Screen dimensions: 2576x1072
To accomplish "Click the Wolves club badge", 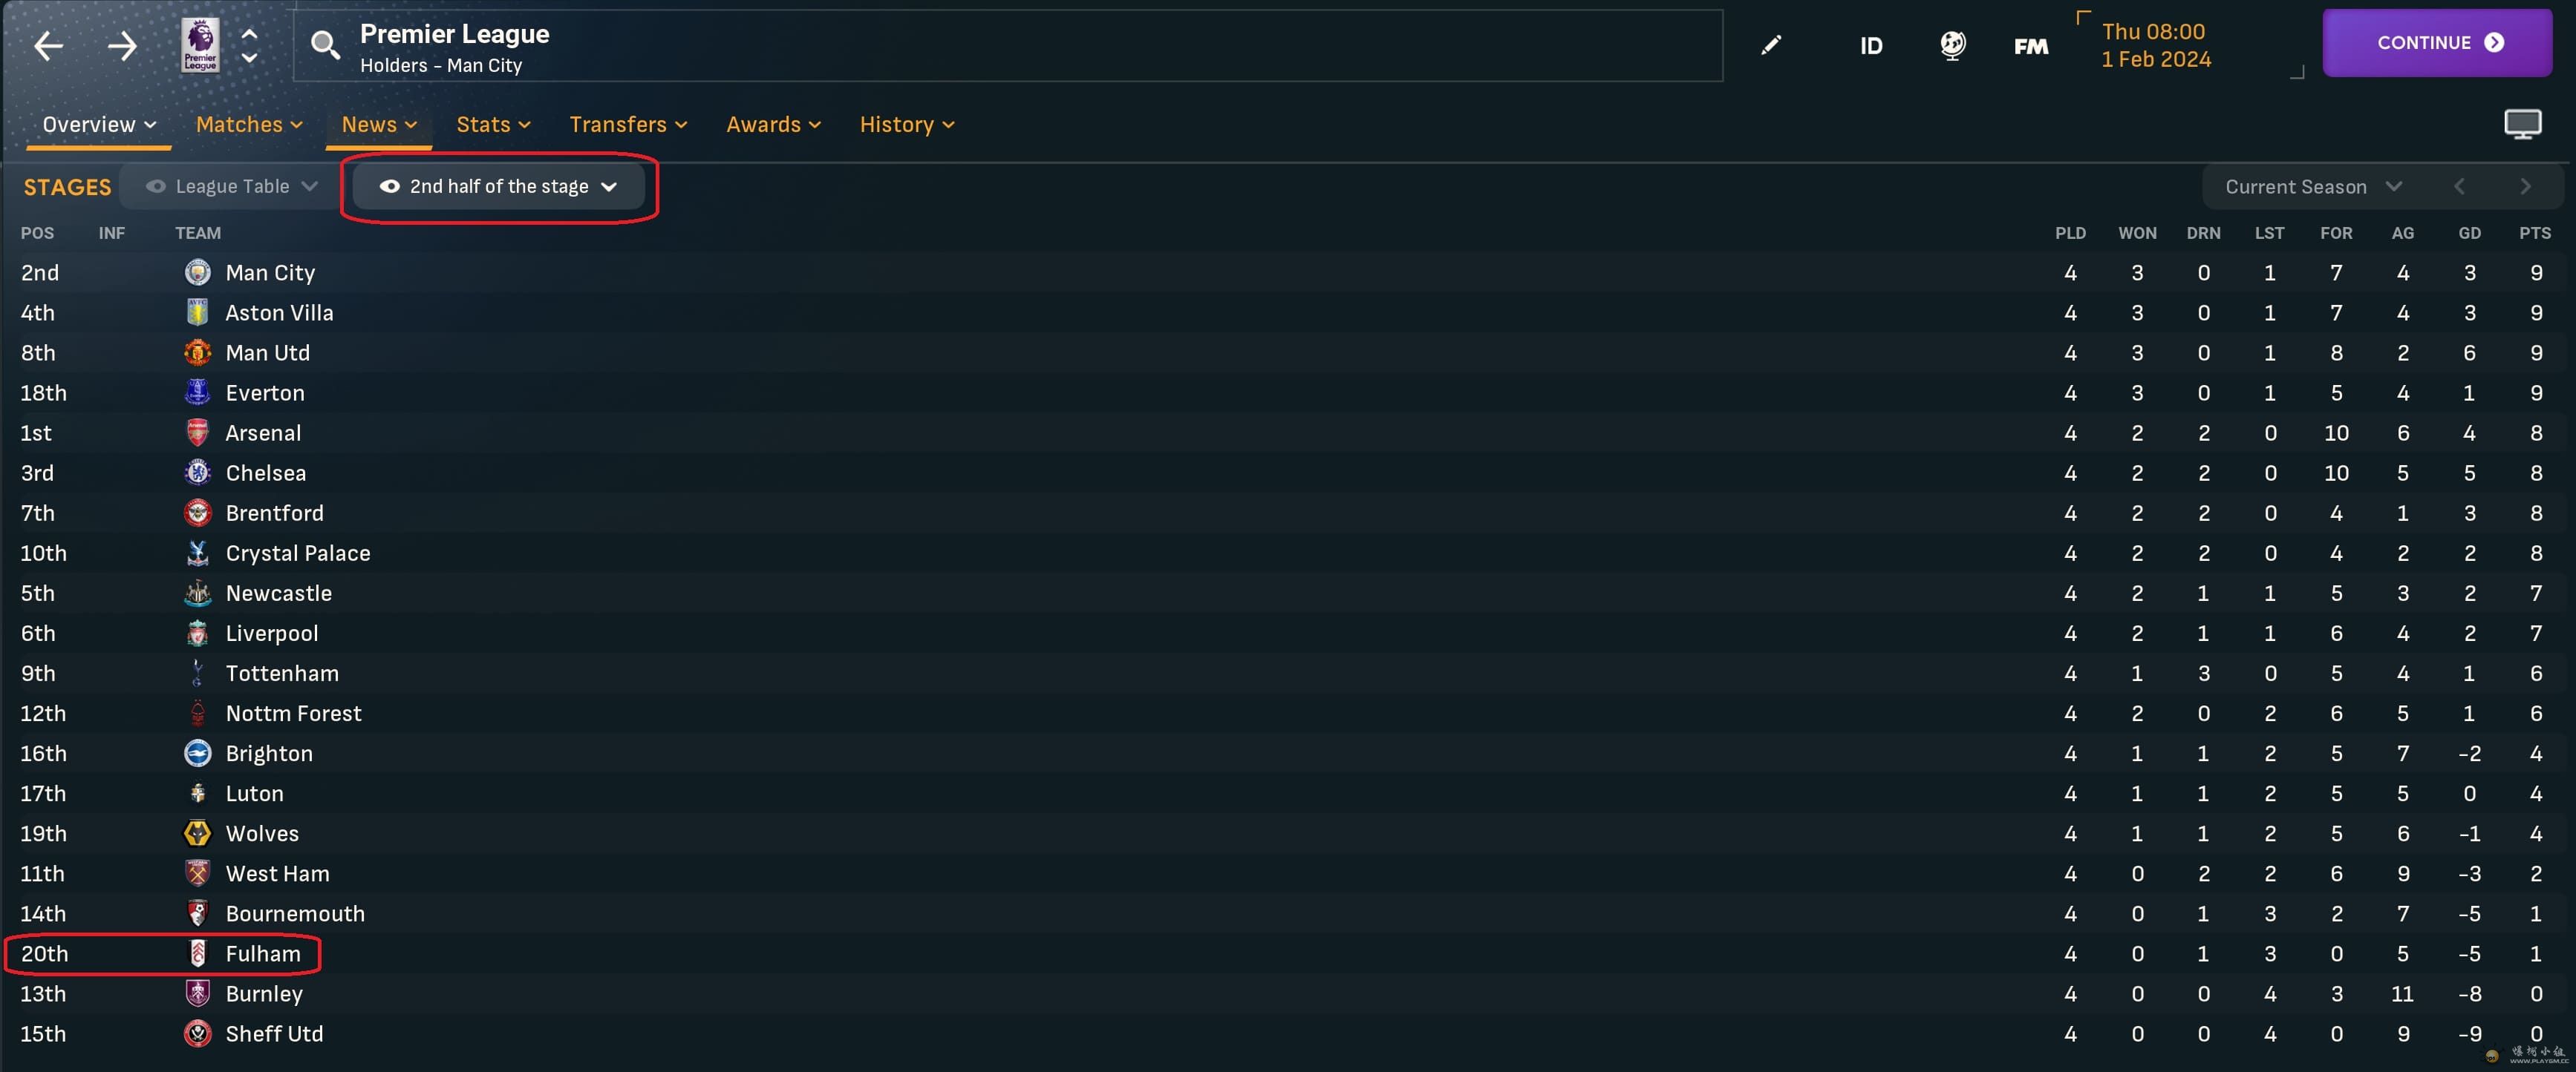I will point(198,832).
